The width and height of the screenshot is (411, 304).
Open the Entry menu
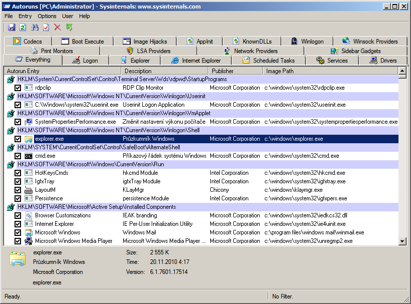click(25, 16)
